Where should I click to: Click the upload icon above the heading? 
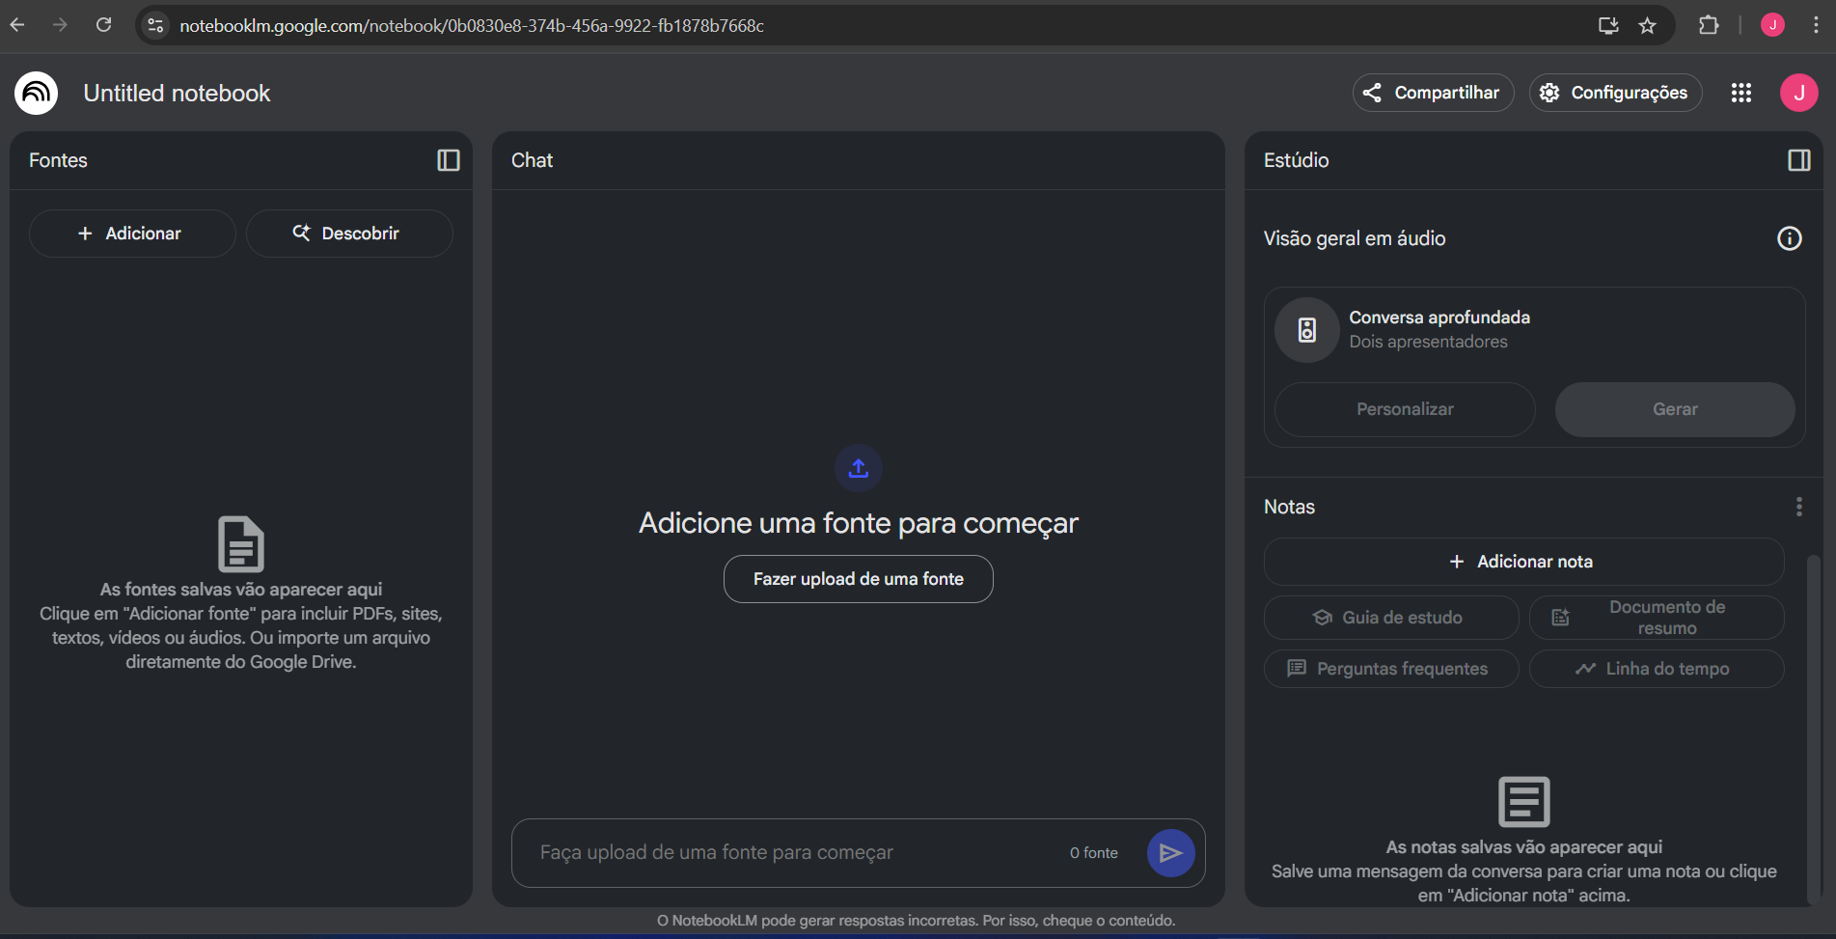coord(858,468)
